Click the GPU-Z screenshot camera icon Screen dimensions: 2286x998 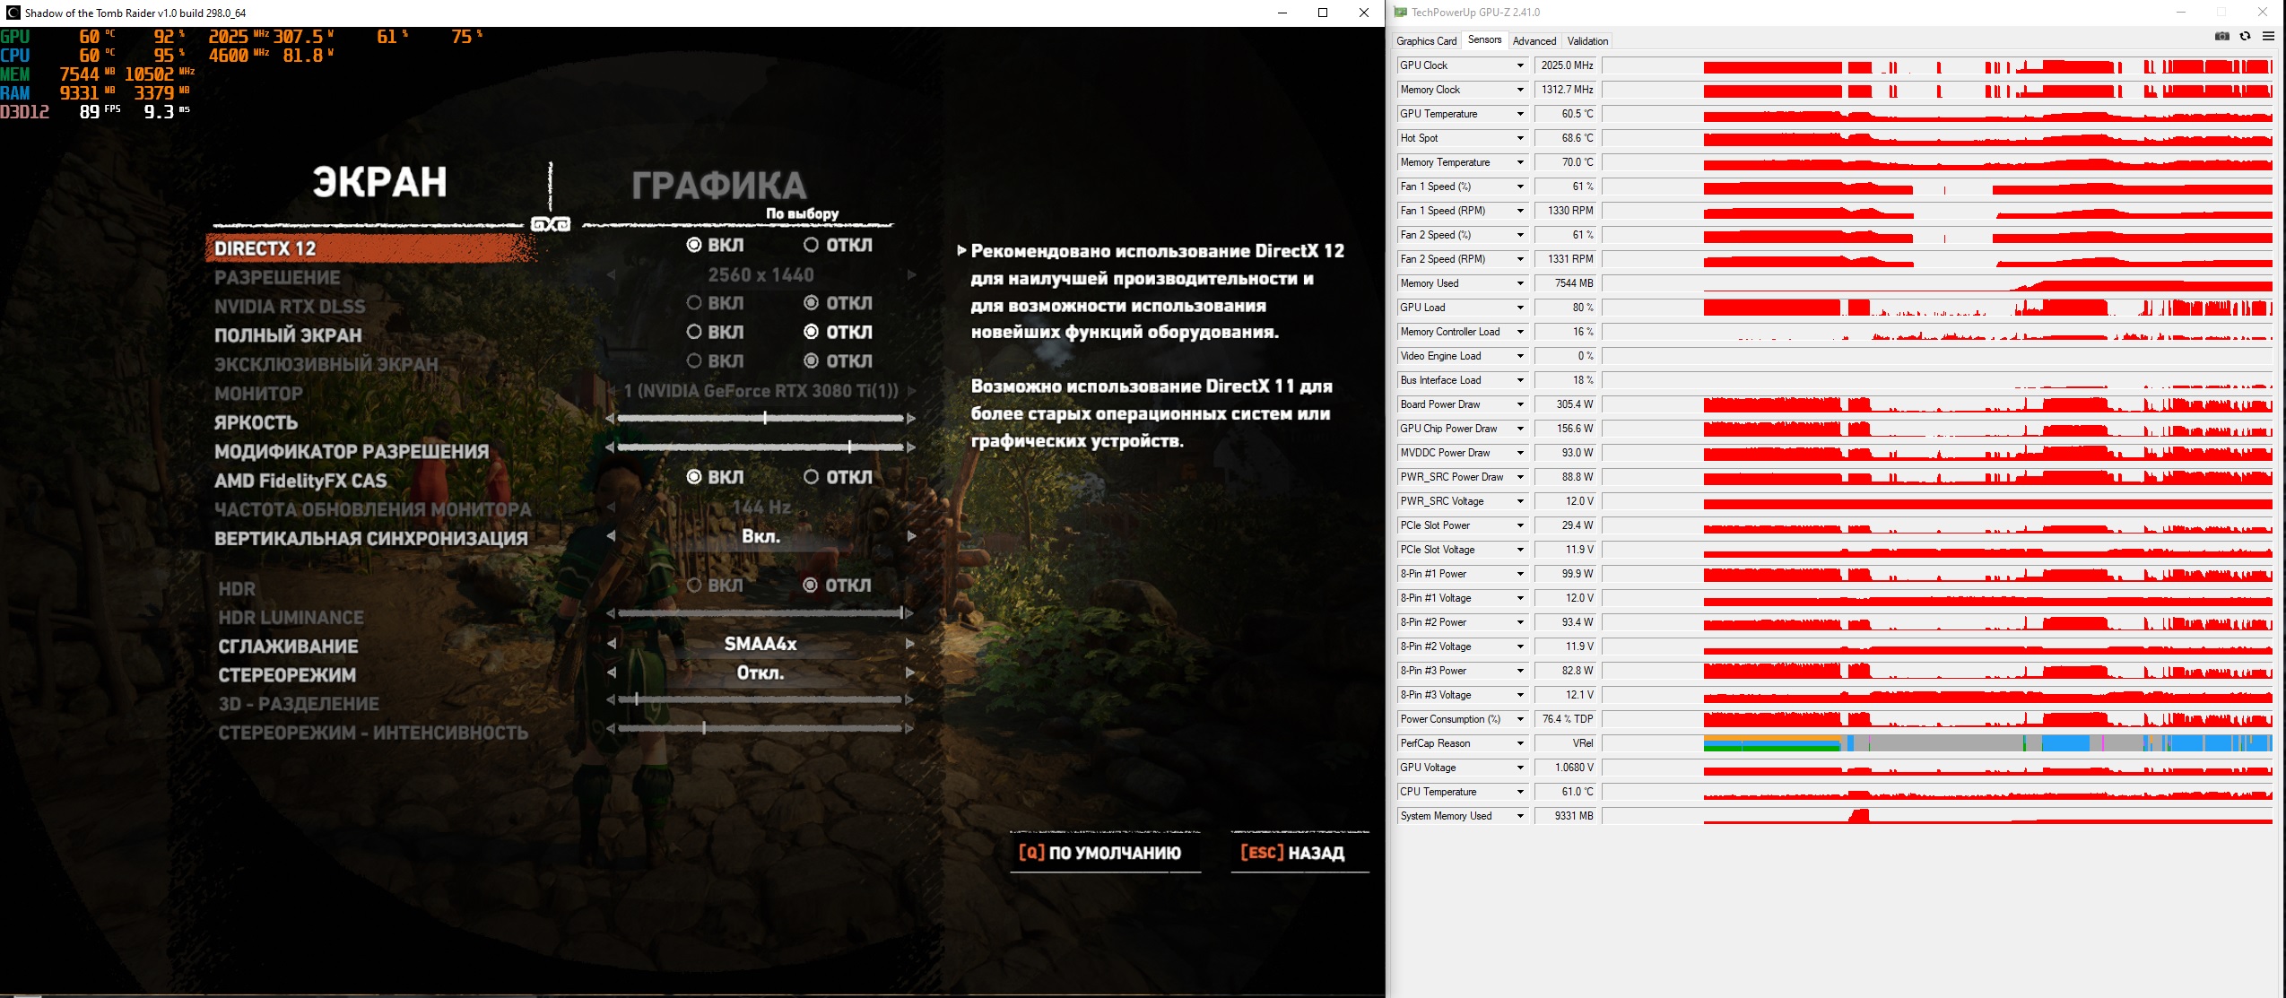[x=2221, y=37]
